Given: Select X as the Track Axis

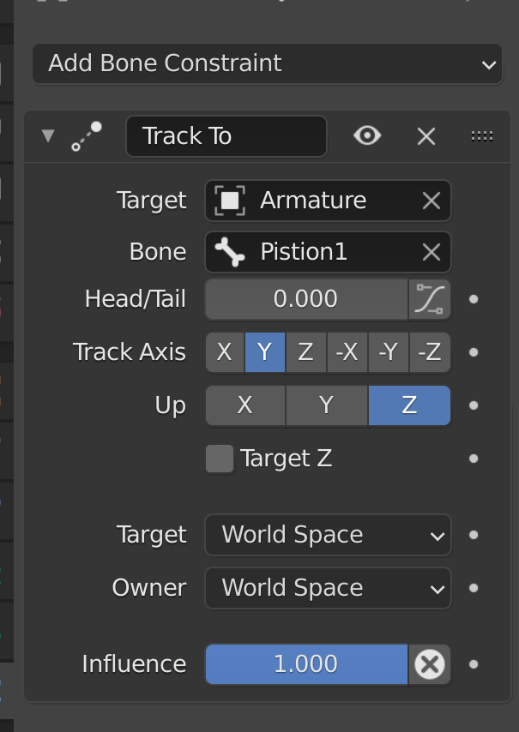Looking at the screenshot, I should click(x=225, y=352).
